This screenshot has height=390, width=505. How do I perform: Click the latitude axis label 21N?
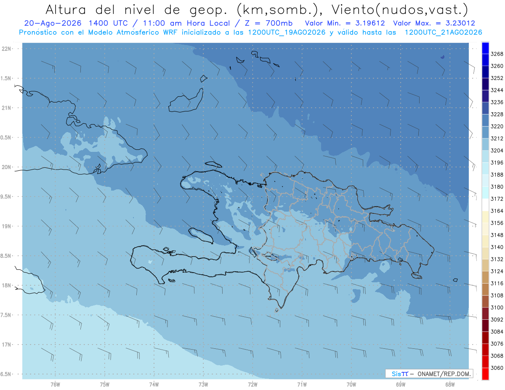click(7, 108)
